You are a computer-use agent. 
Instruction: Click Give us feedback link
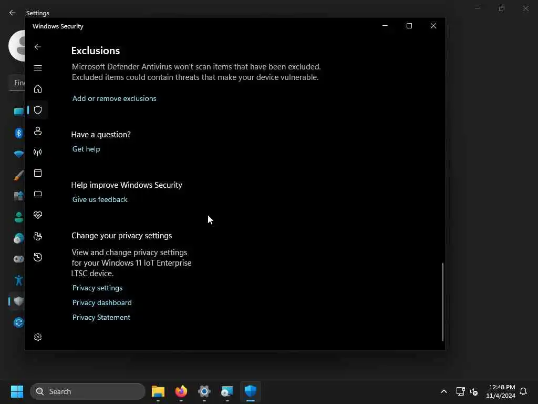100,199
